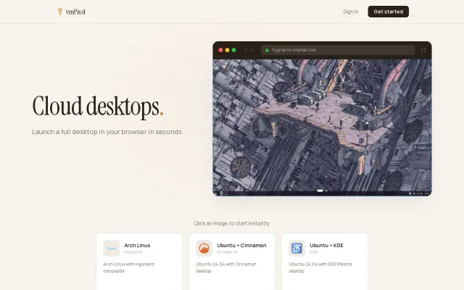Select the Arch Linux card title

click(x=137, y=245)
